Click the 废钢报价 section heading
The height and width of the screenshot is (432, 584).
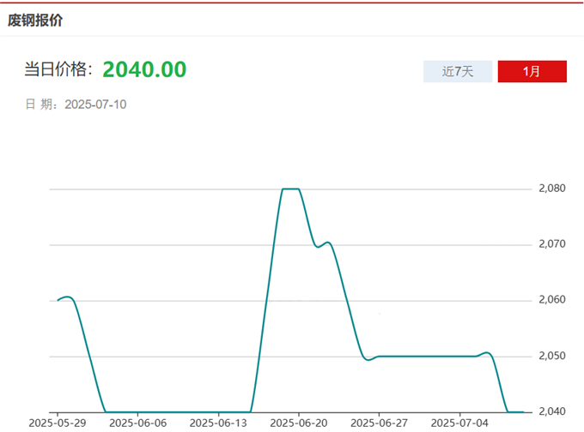point(35,20)
